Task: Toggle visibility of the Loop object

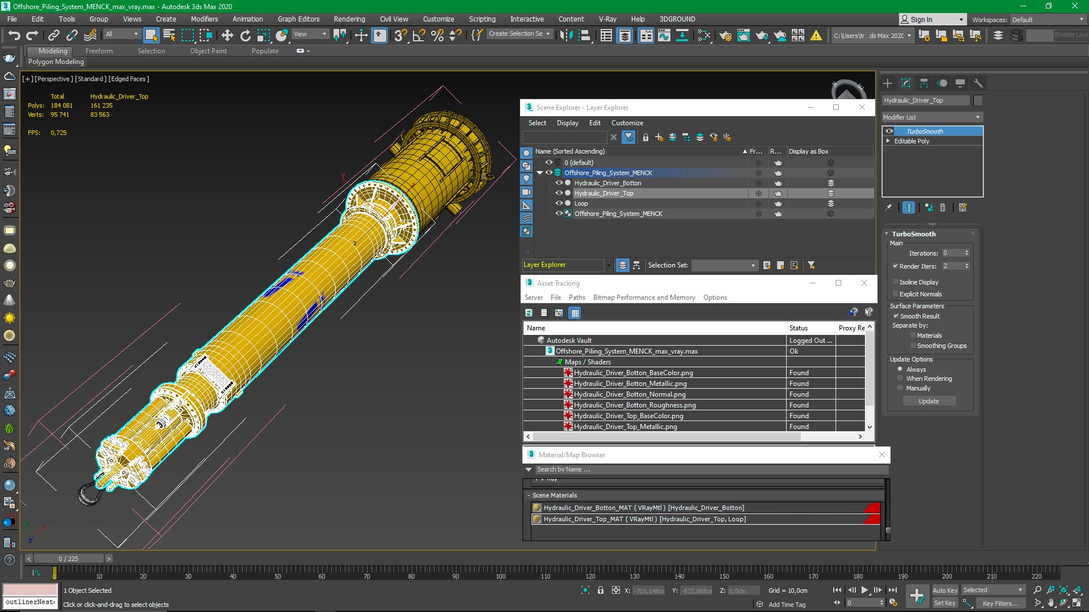Action: pyautogui.click(x=559, y=203)
